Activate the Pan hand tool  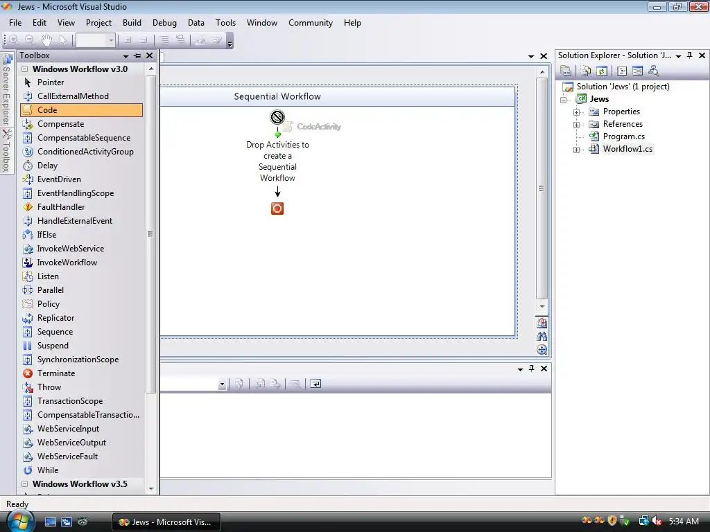[46, 40]
